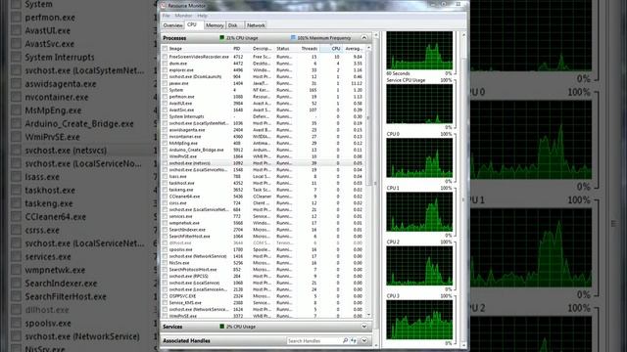This screenshot has width=627, height=352.
Task: Click the Services section header label
Action: 172,327
